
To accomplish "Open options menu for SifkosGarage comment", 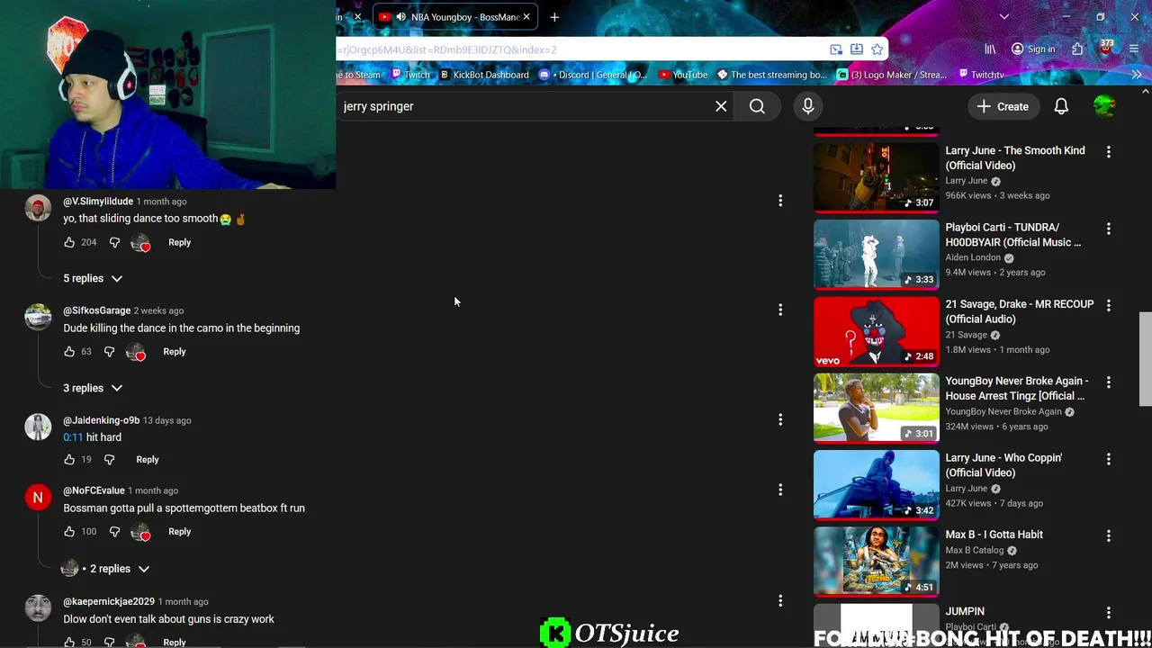I will click(x=780, y=310).
